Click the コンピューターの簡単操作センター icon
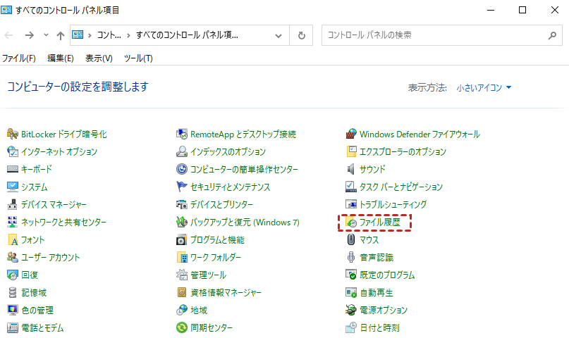The image size is (569, 338). click(x=182, y=169)
